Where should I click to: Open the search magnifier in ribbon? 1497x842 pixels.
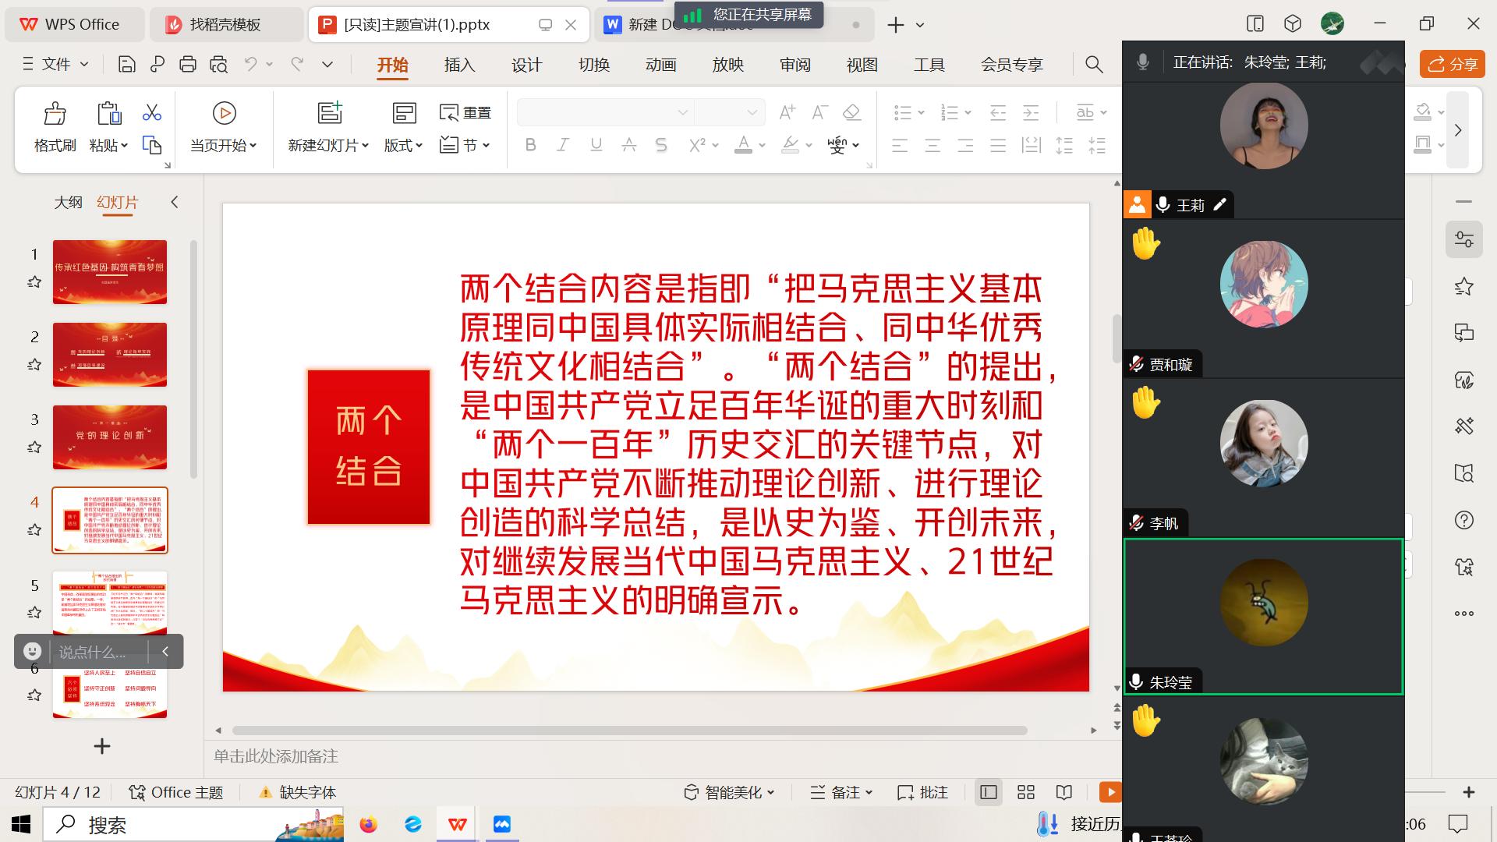(x=1094, y=65)
